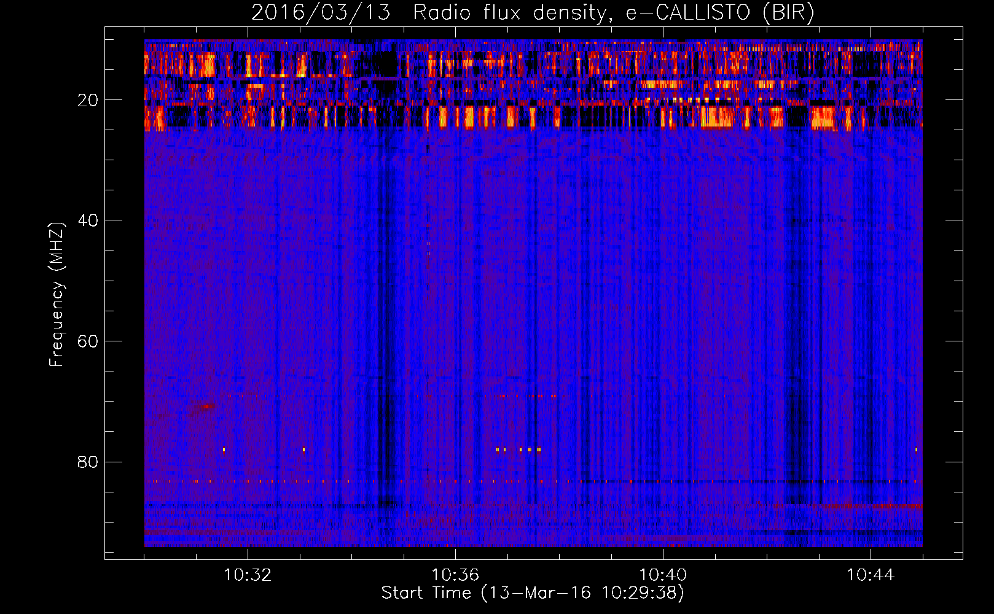
Task: Click the "Start Time (13-Mar-16 10:29:38)" x-axis label
Action: tap(533, 593)
